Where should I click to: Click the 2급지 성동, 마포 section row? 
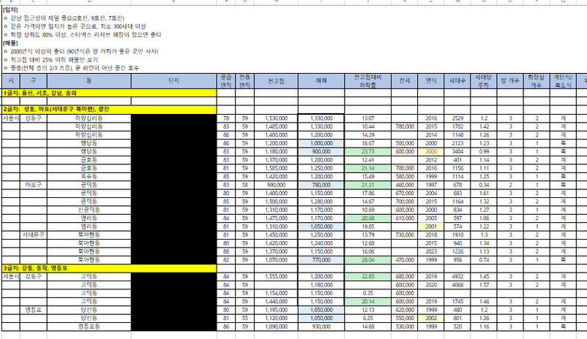point(109,110)
